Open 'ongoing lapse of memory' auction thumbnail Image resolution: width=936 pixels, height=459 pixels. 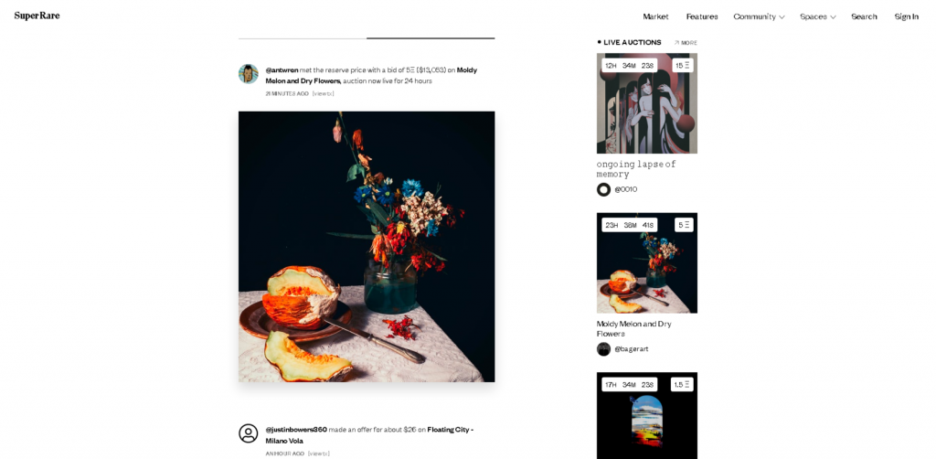tap(647, 103)
